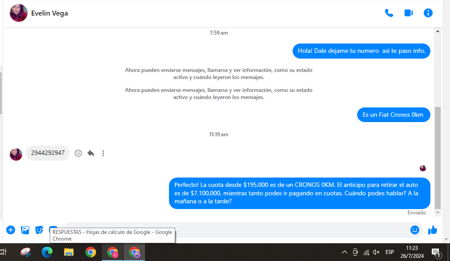Select the 'Perfecto! La cuota desde' message
450x261 pixels.
click(300, 193)
